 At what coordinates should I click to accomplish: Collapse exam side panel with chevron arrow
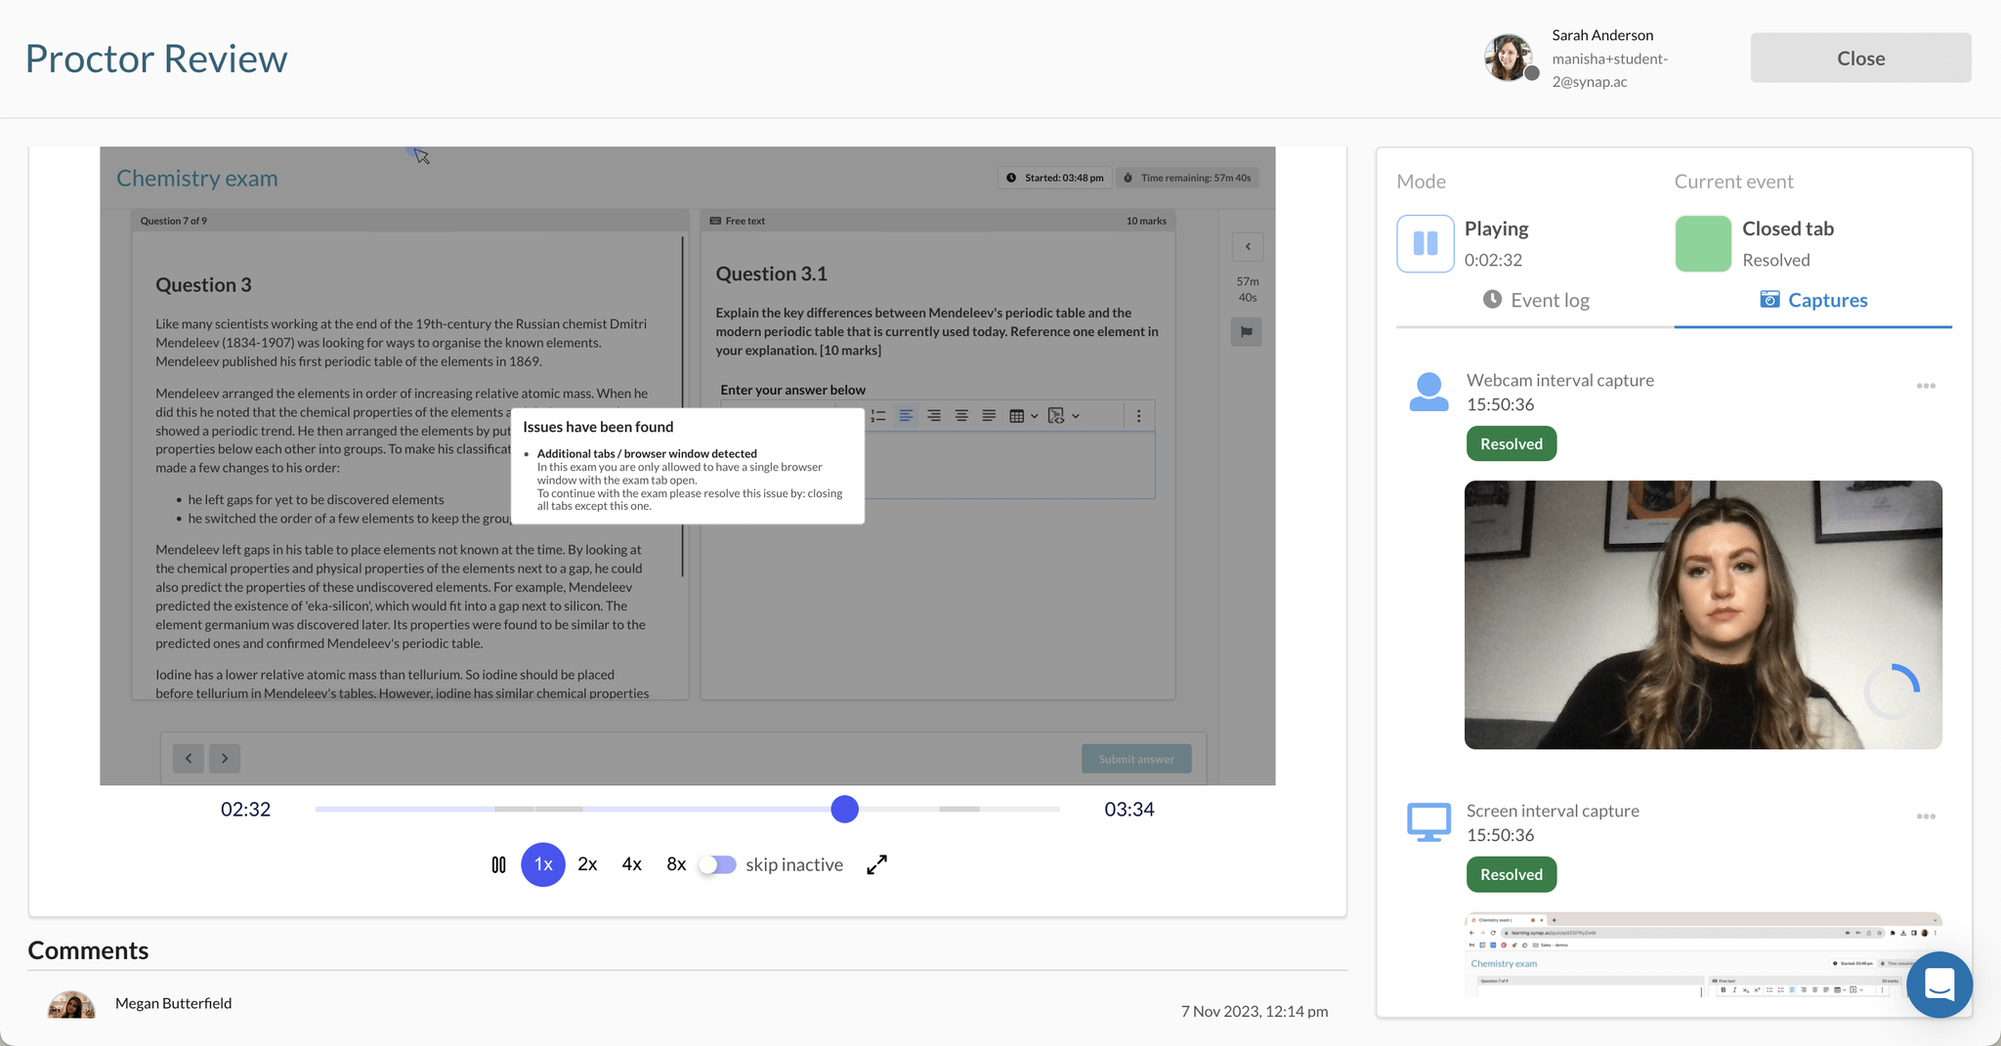[x=1248, y=246]
